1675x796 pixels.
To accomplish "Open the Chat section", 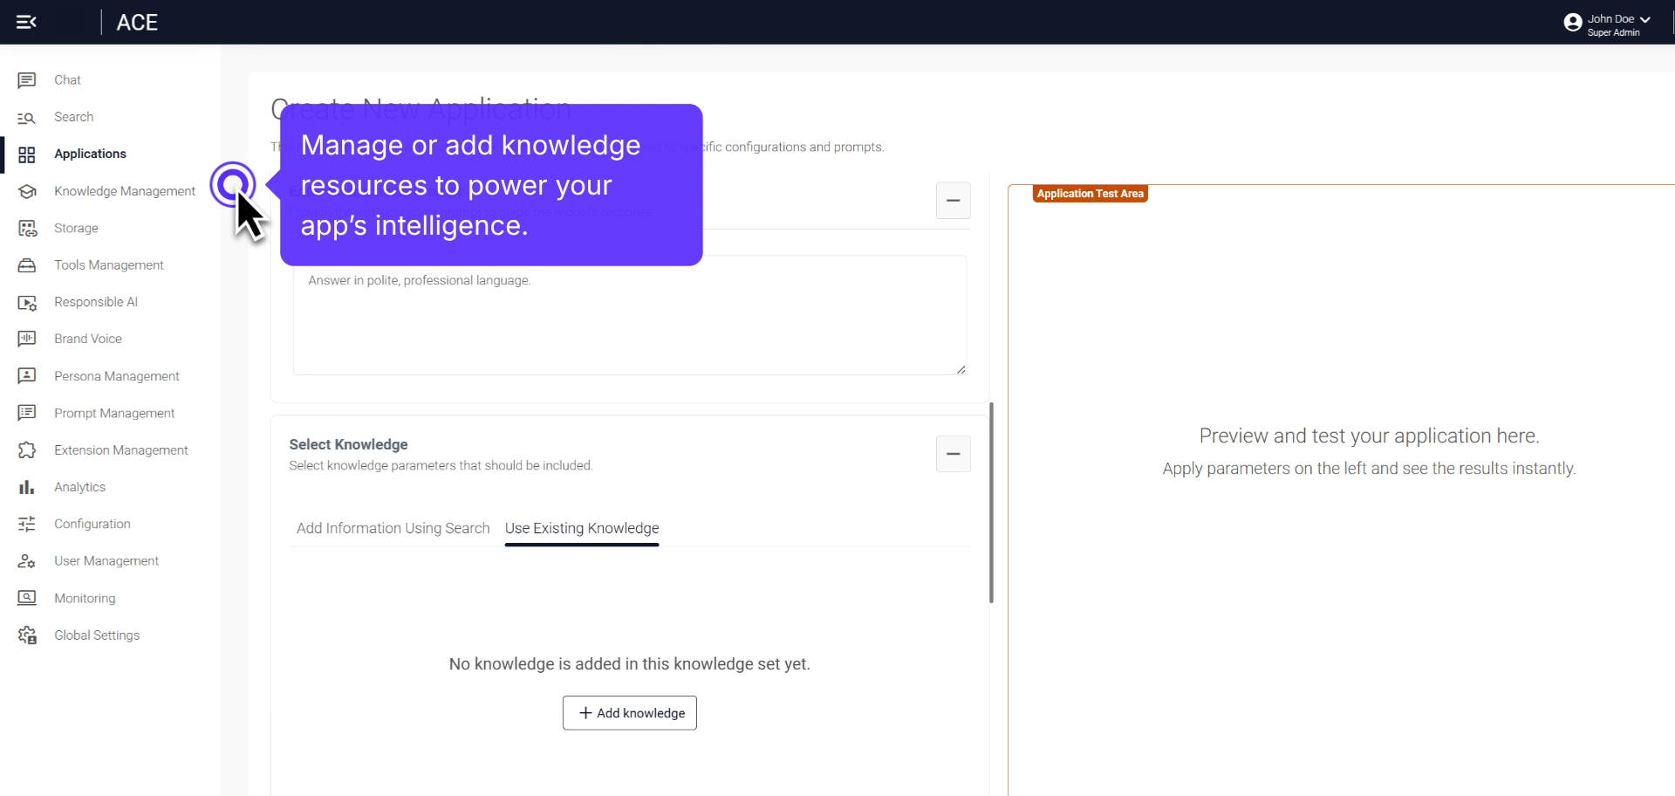I will 67,79.
